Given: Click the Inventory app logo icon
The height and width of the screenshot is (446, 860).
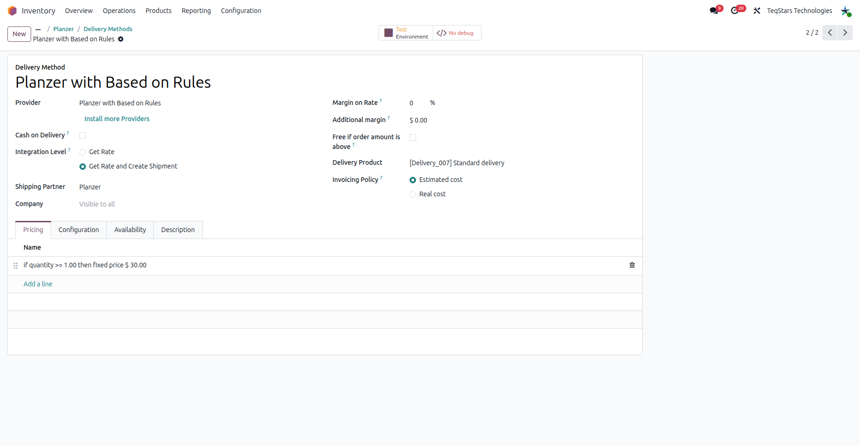Looking at the screenshot, I should 12,11.
